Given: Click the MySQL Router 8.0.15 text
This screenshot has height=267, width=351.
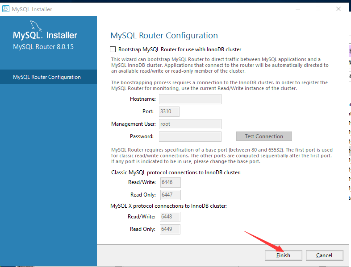Looking at the screenshot, I should coord(43,47).
